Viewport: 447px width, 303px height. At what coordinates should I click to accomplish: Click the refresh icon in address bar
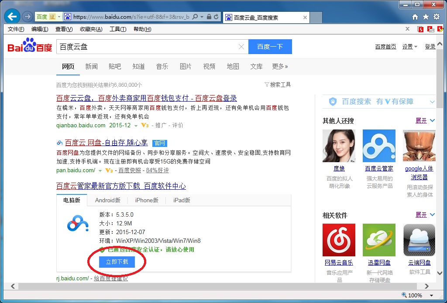pos(216,17)
